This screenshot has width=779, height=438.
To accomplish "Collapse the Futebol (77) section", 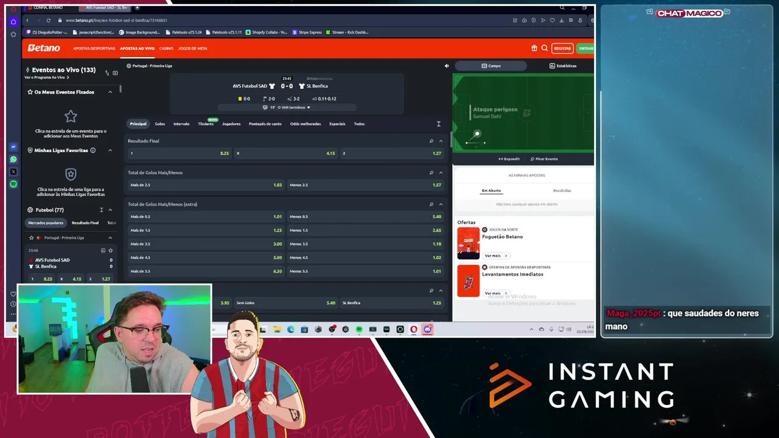I will click(x=110, y=210).
